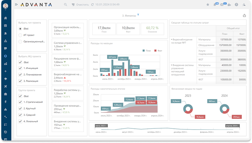This screenshot has height=143, width=252.
Task: Open notifications bell with 100 badge
Action: click(x=215, y=5)
